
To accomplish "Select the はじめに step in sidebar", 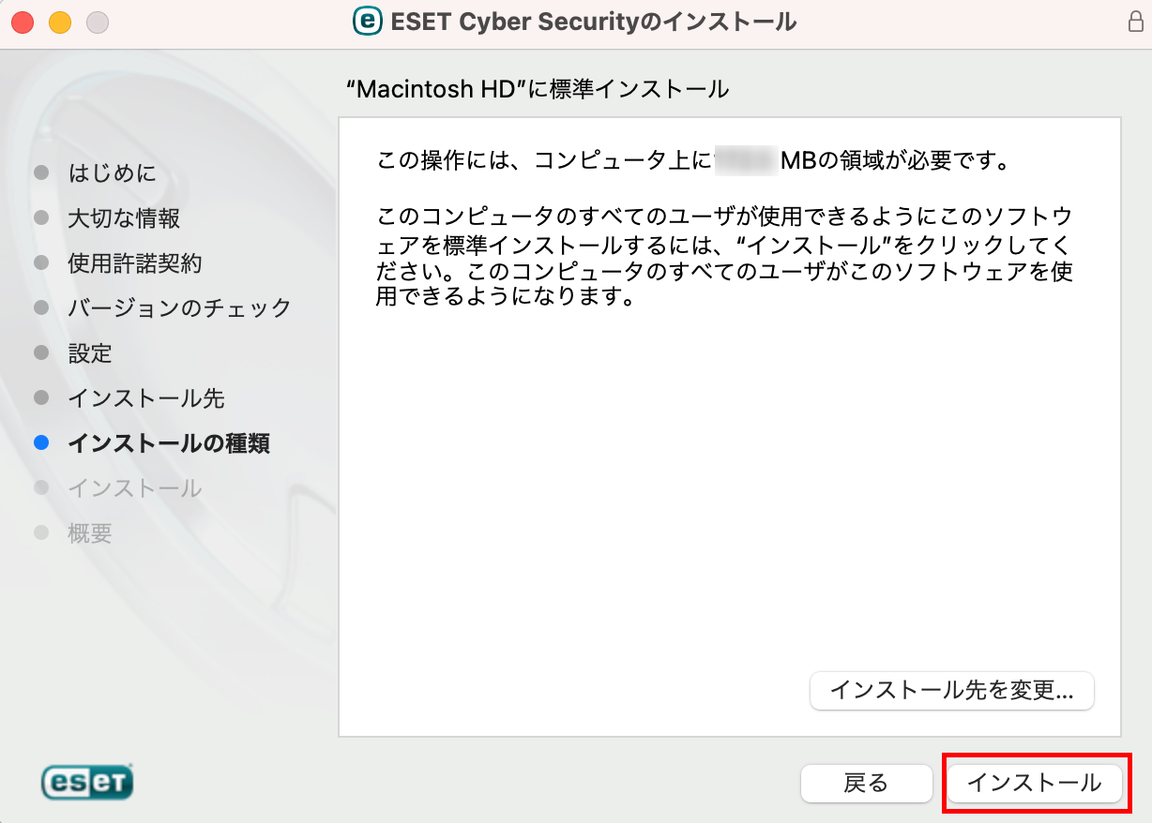I will tap(112, 173).
